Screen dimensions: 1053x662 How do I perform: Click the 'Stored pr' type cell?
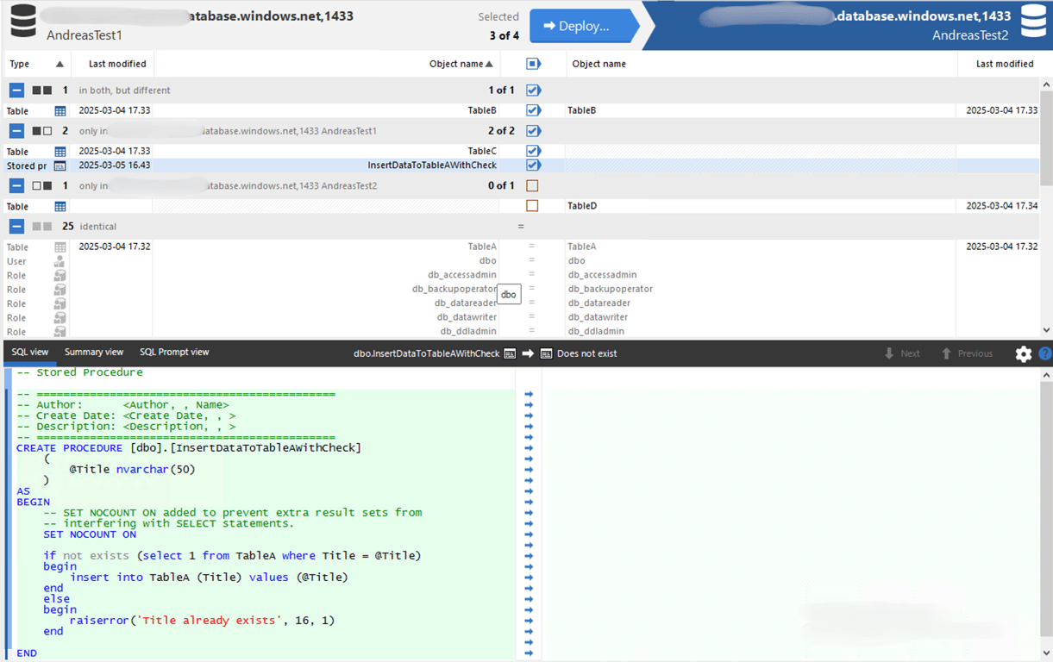[27, 165]
